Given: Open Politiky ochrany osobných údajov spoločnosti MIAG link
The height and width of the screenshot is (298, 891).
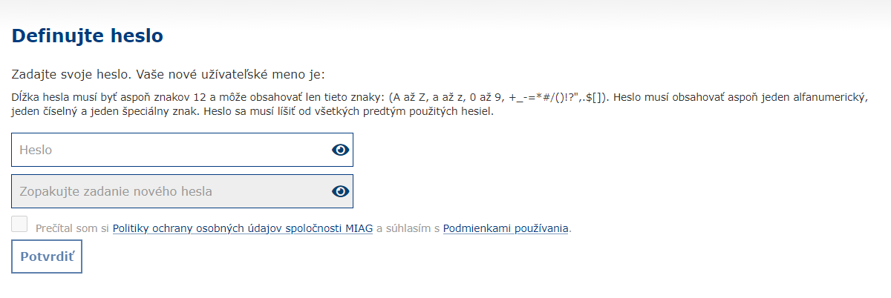Looking at the screenshot, I should coord(243,228).
